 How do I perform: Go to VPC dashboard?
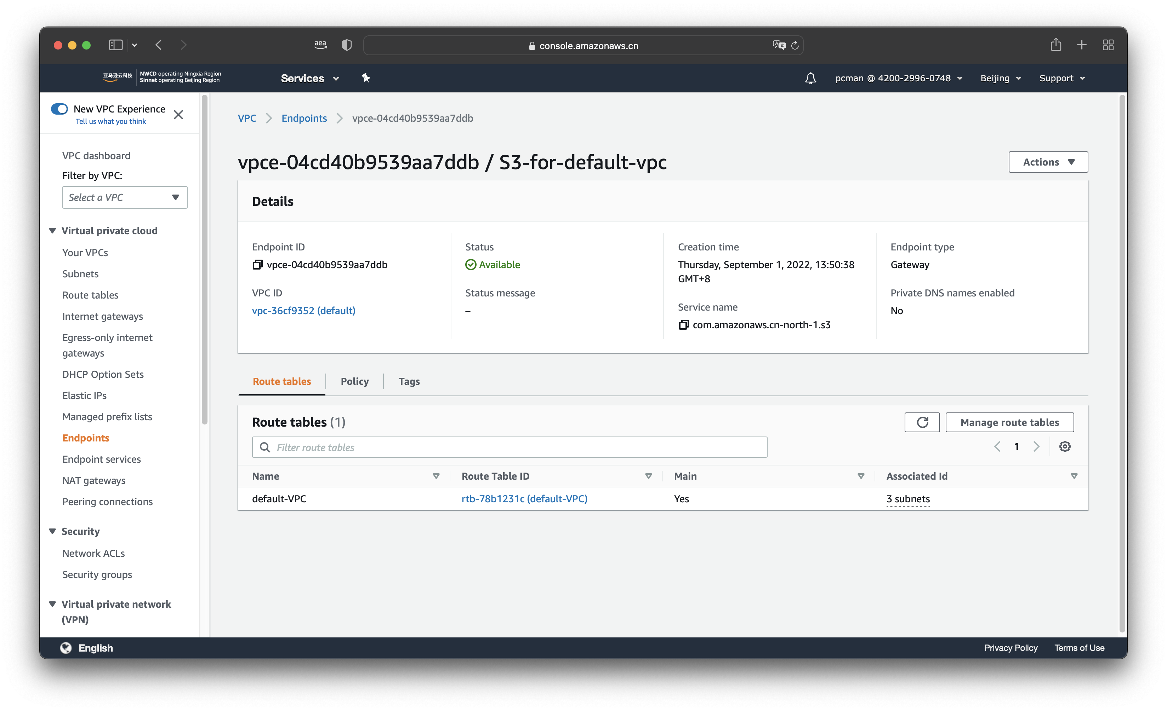click(x=96, y=156)
